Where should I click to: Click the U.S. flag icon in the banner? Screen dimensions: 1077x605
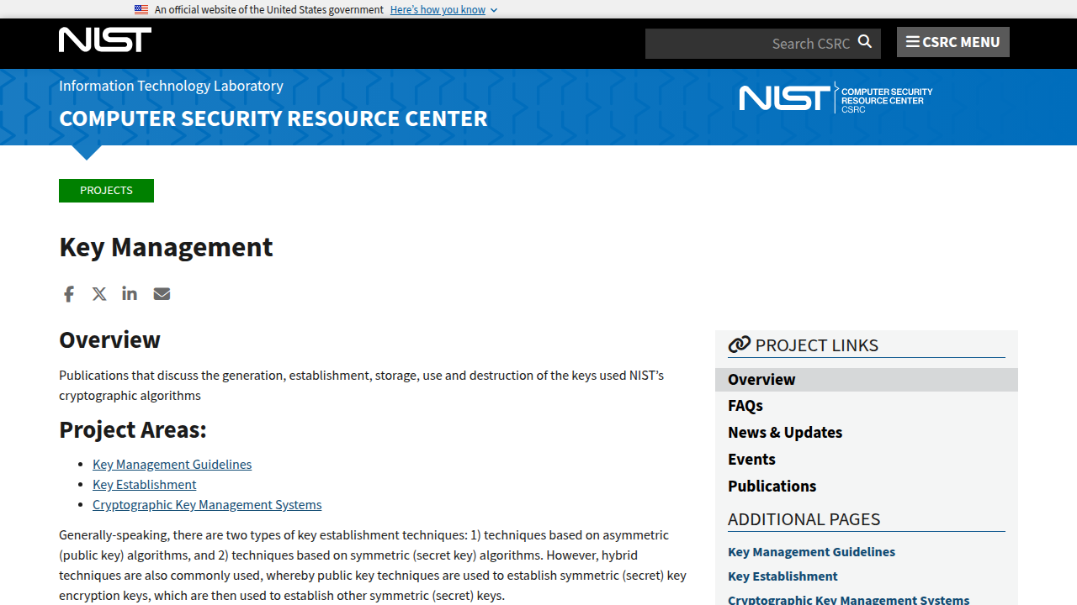pyautogui.click(x=141, y=9)
